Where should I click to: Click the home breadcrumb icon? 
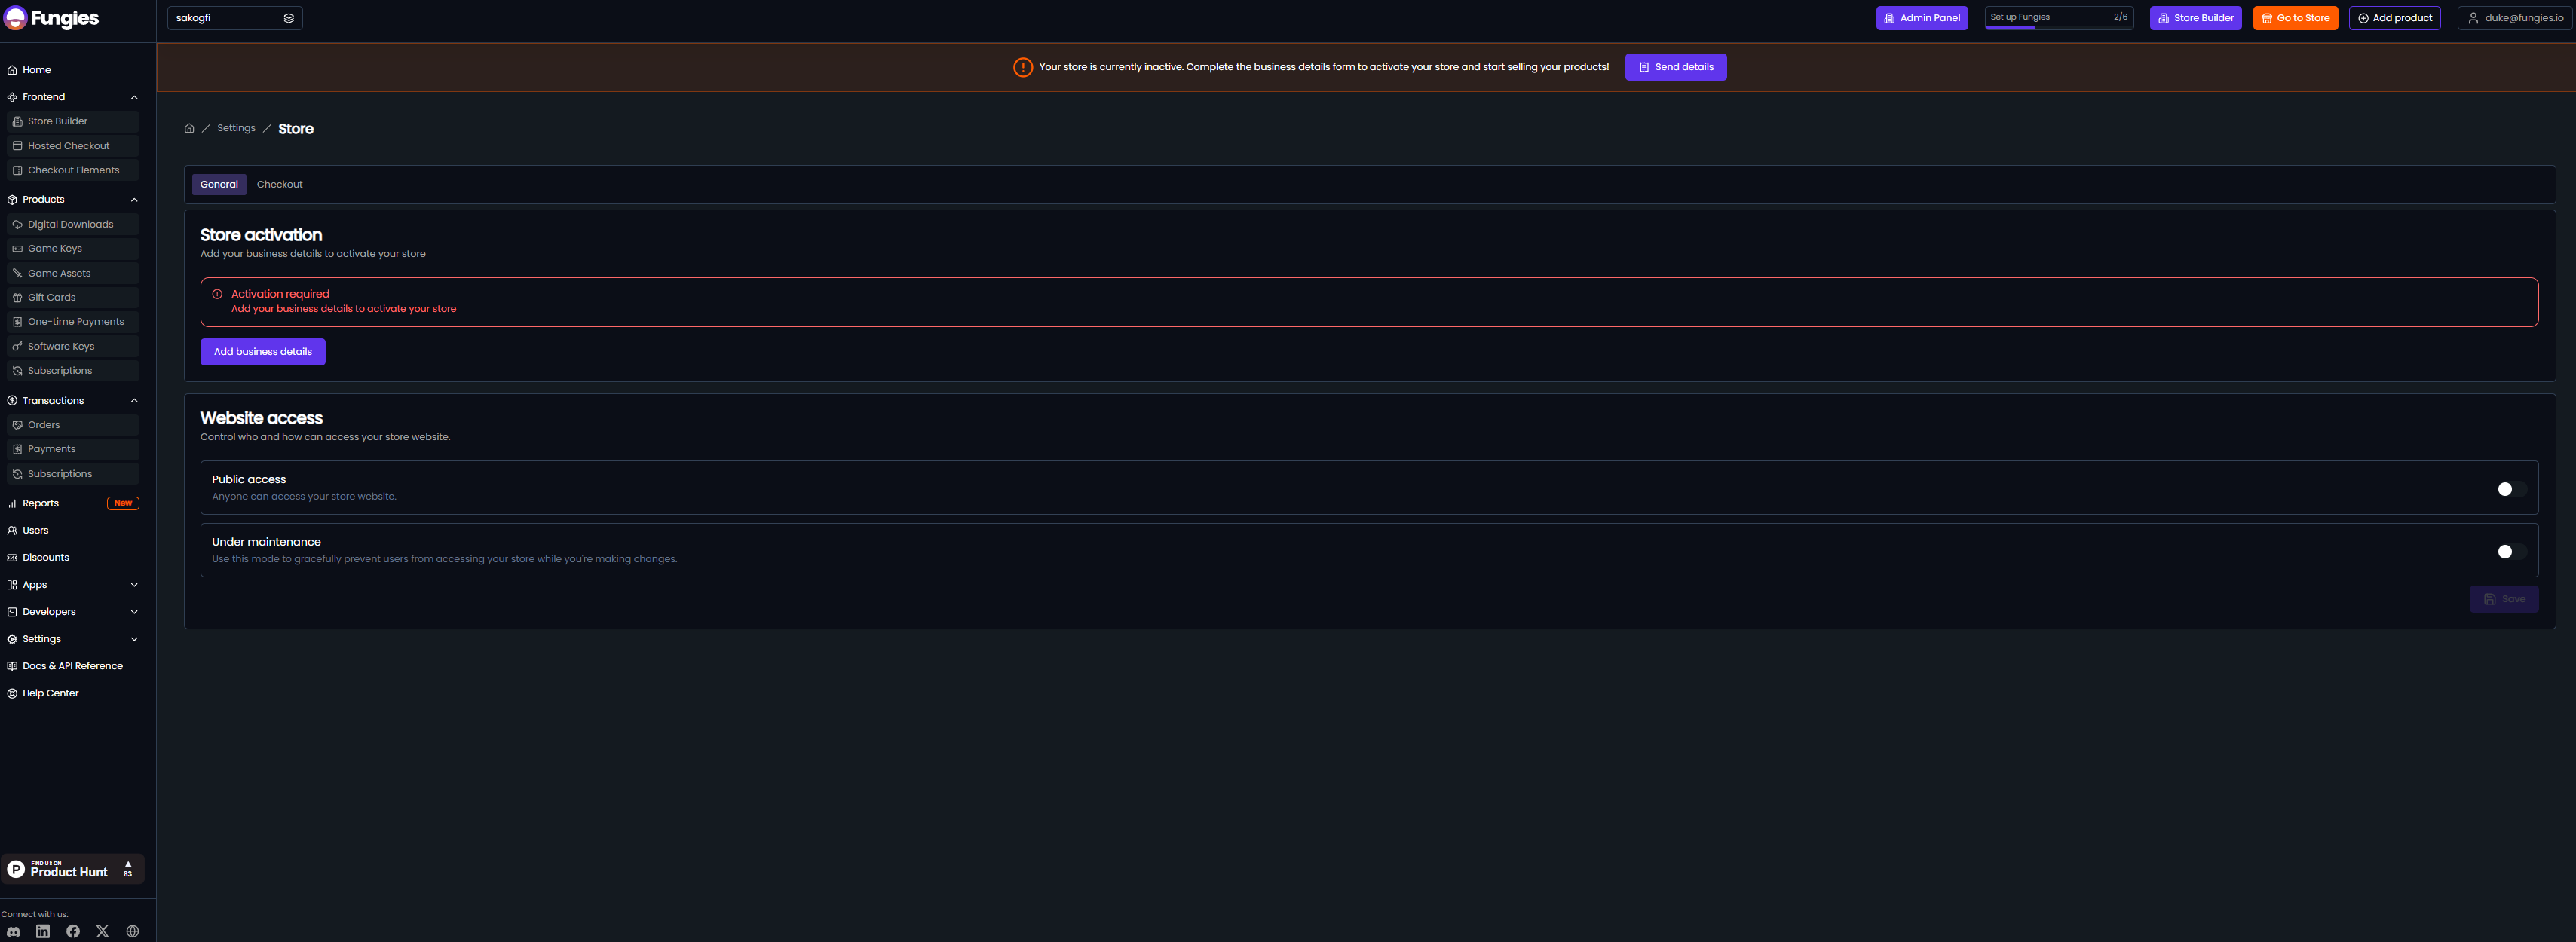(189, 128)
